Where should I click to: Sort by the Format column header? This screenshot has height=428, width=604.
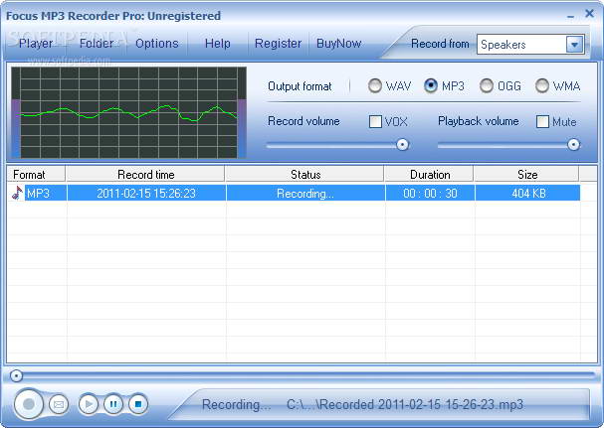(36, 174)
